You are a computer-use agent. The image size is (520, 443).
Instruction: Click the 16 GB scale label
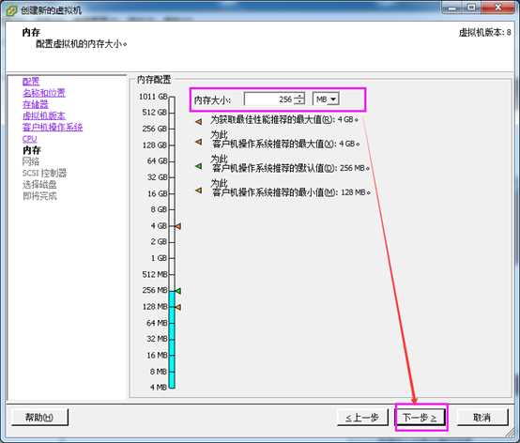click(157, 193)
